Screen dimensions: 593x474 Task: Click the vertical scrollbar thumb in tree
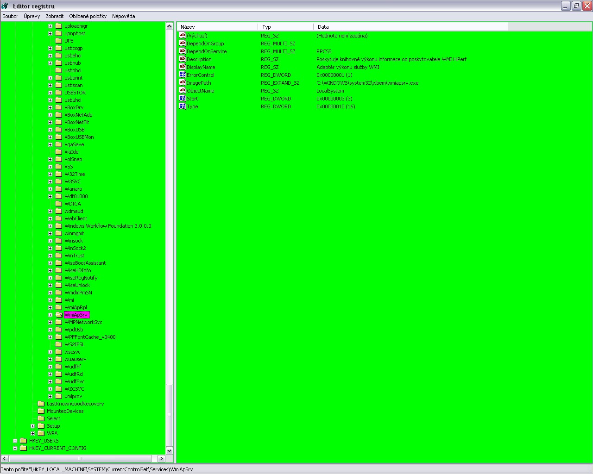(x=169, y=415)
